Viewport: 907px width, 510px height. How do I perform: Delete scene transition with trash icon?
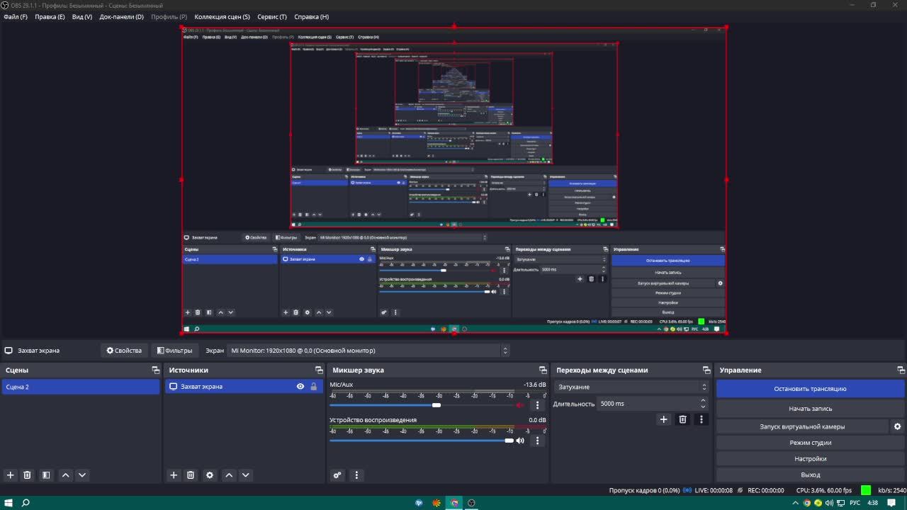pyautogui.click(x=683, y=419)
